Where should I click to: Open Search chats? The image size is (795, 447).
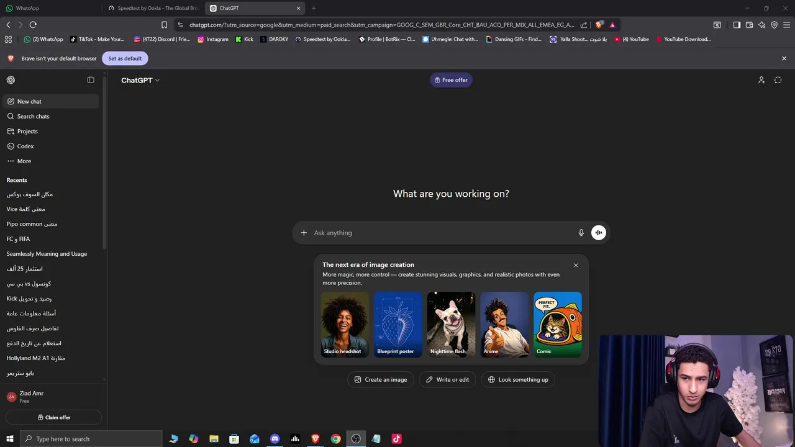click(x=51, y=116)
